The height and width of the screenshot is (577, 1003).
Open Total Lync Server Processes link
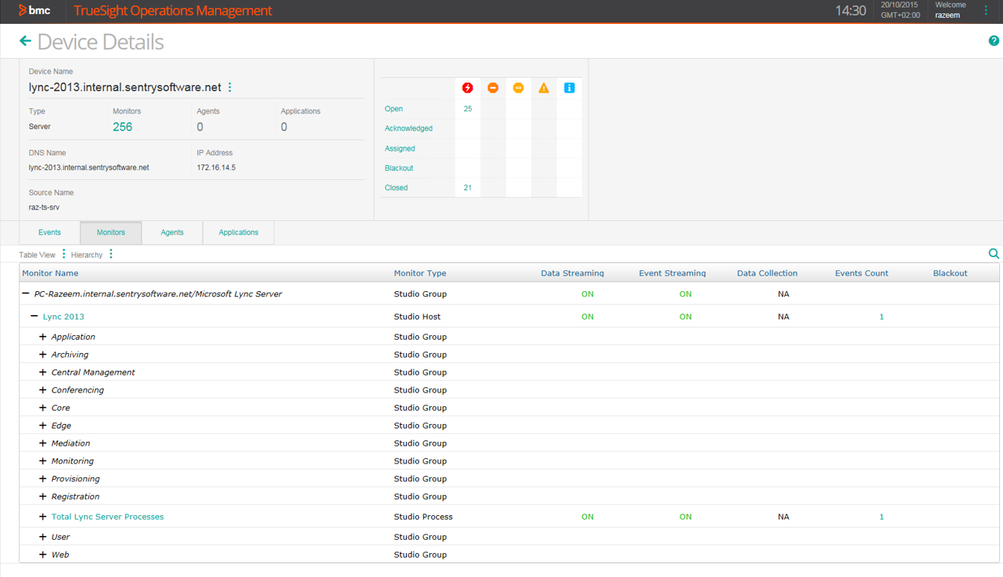tap(107, 517)
